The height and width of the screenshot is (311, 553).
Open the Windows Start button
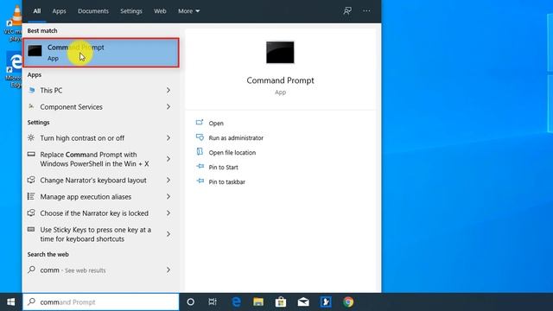point(11,301)
